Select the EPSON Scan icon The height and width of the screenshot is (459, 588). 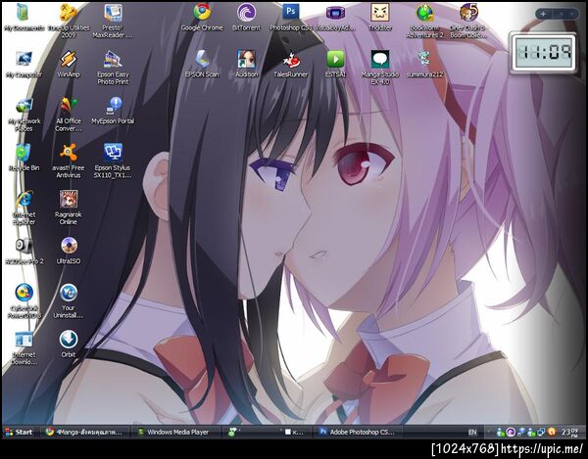(x=202, y=65)
